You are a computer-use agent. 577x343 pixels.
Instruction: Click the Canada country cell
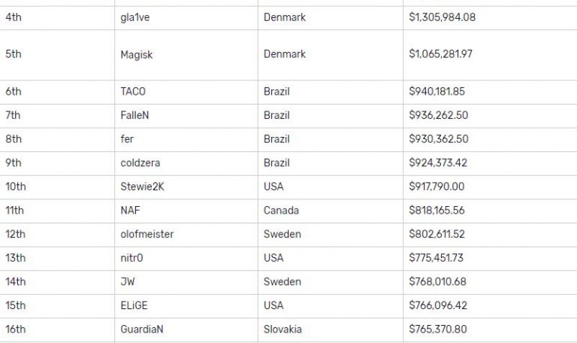[x=281, y=211]
